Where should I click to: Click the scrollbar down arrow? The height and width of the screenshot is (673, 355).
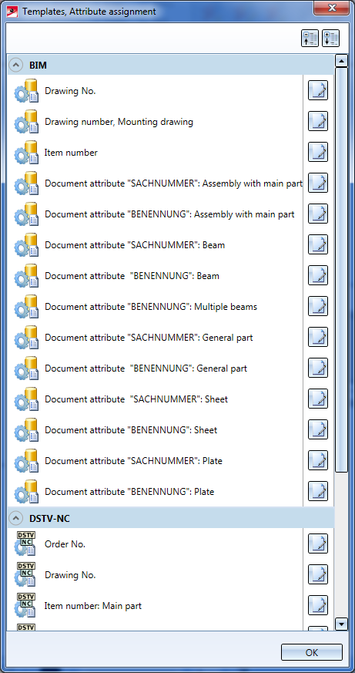341,624
